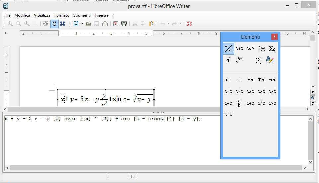
Task: Insert the fraction a over b element
Action: [x=239, y=103]
